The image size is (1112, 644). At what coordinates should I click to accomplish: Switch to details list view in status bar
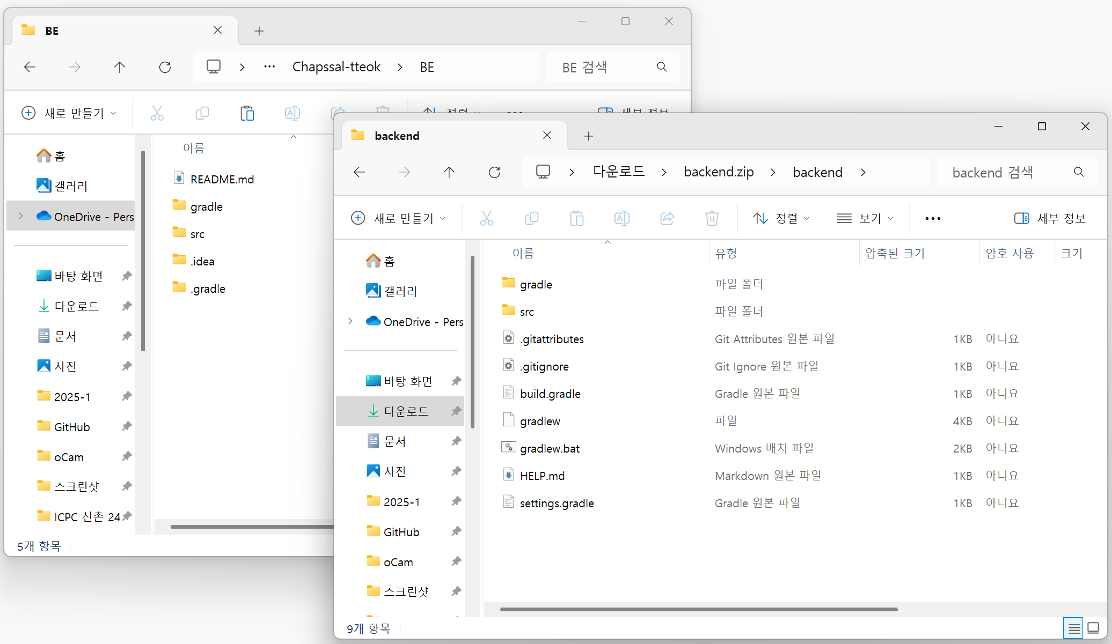point(1074,628)
